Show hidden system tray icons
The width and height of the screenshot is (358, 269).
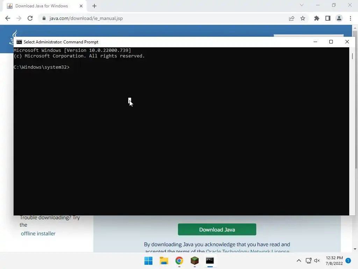(299, 261)
